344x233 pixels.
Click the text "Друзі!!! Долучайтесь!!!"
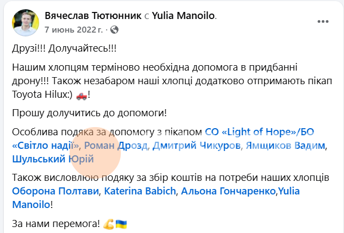click(x=64, y=48)
